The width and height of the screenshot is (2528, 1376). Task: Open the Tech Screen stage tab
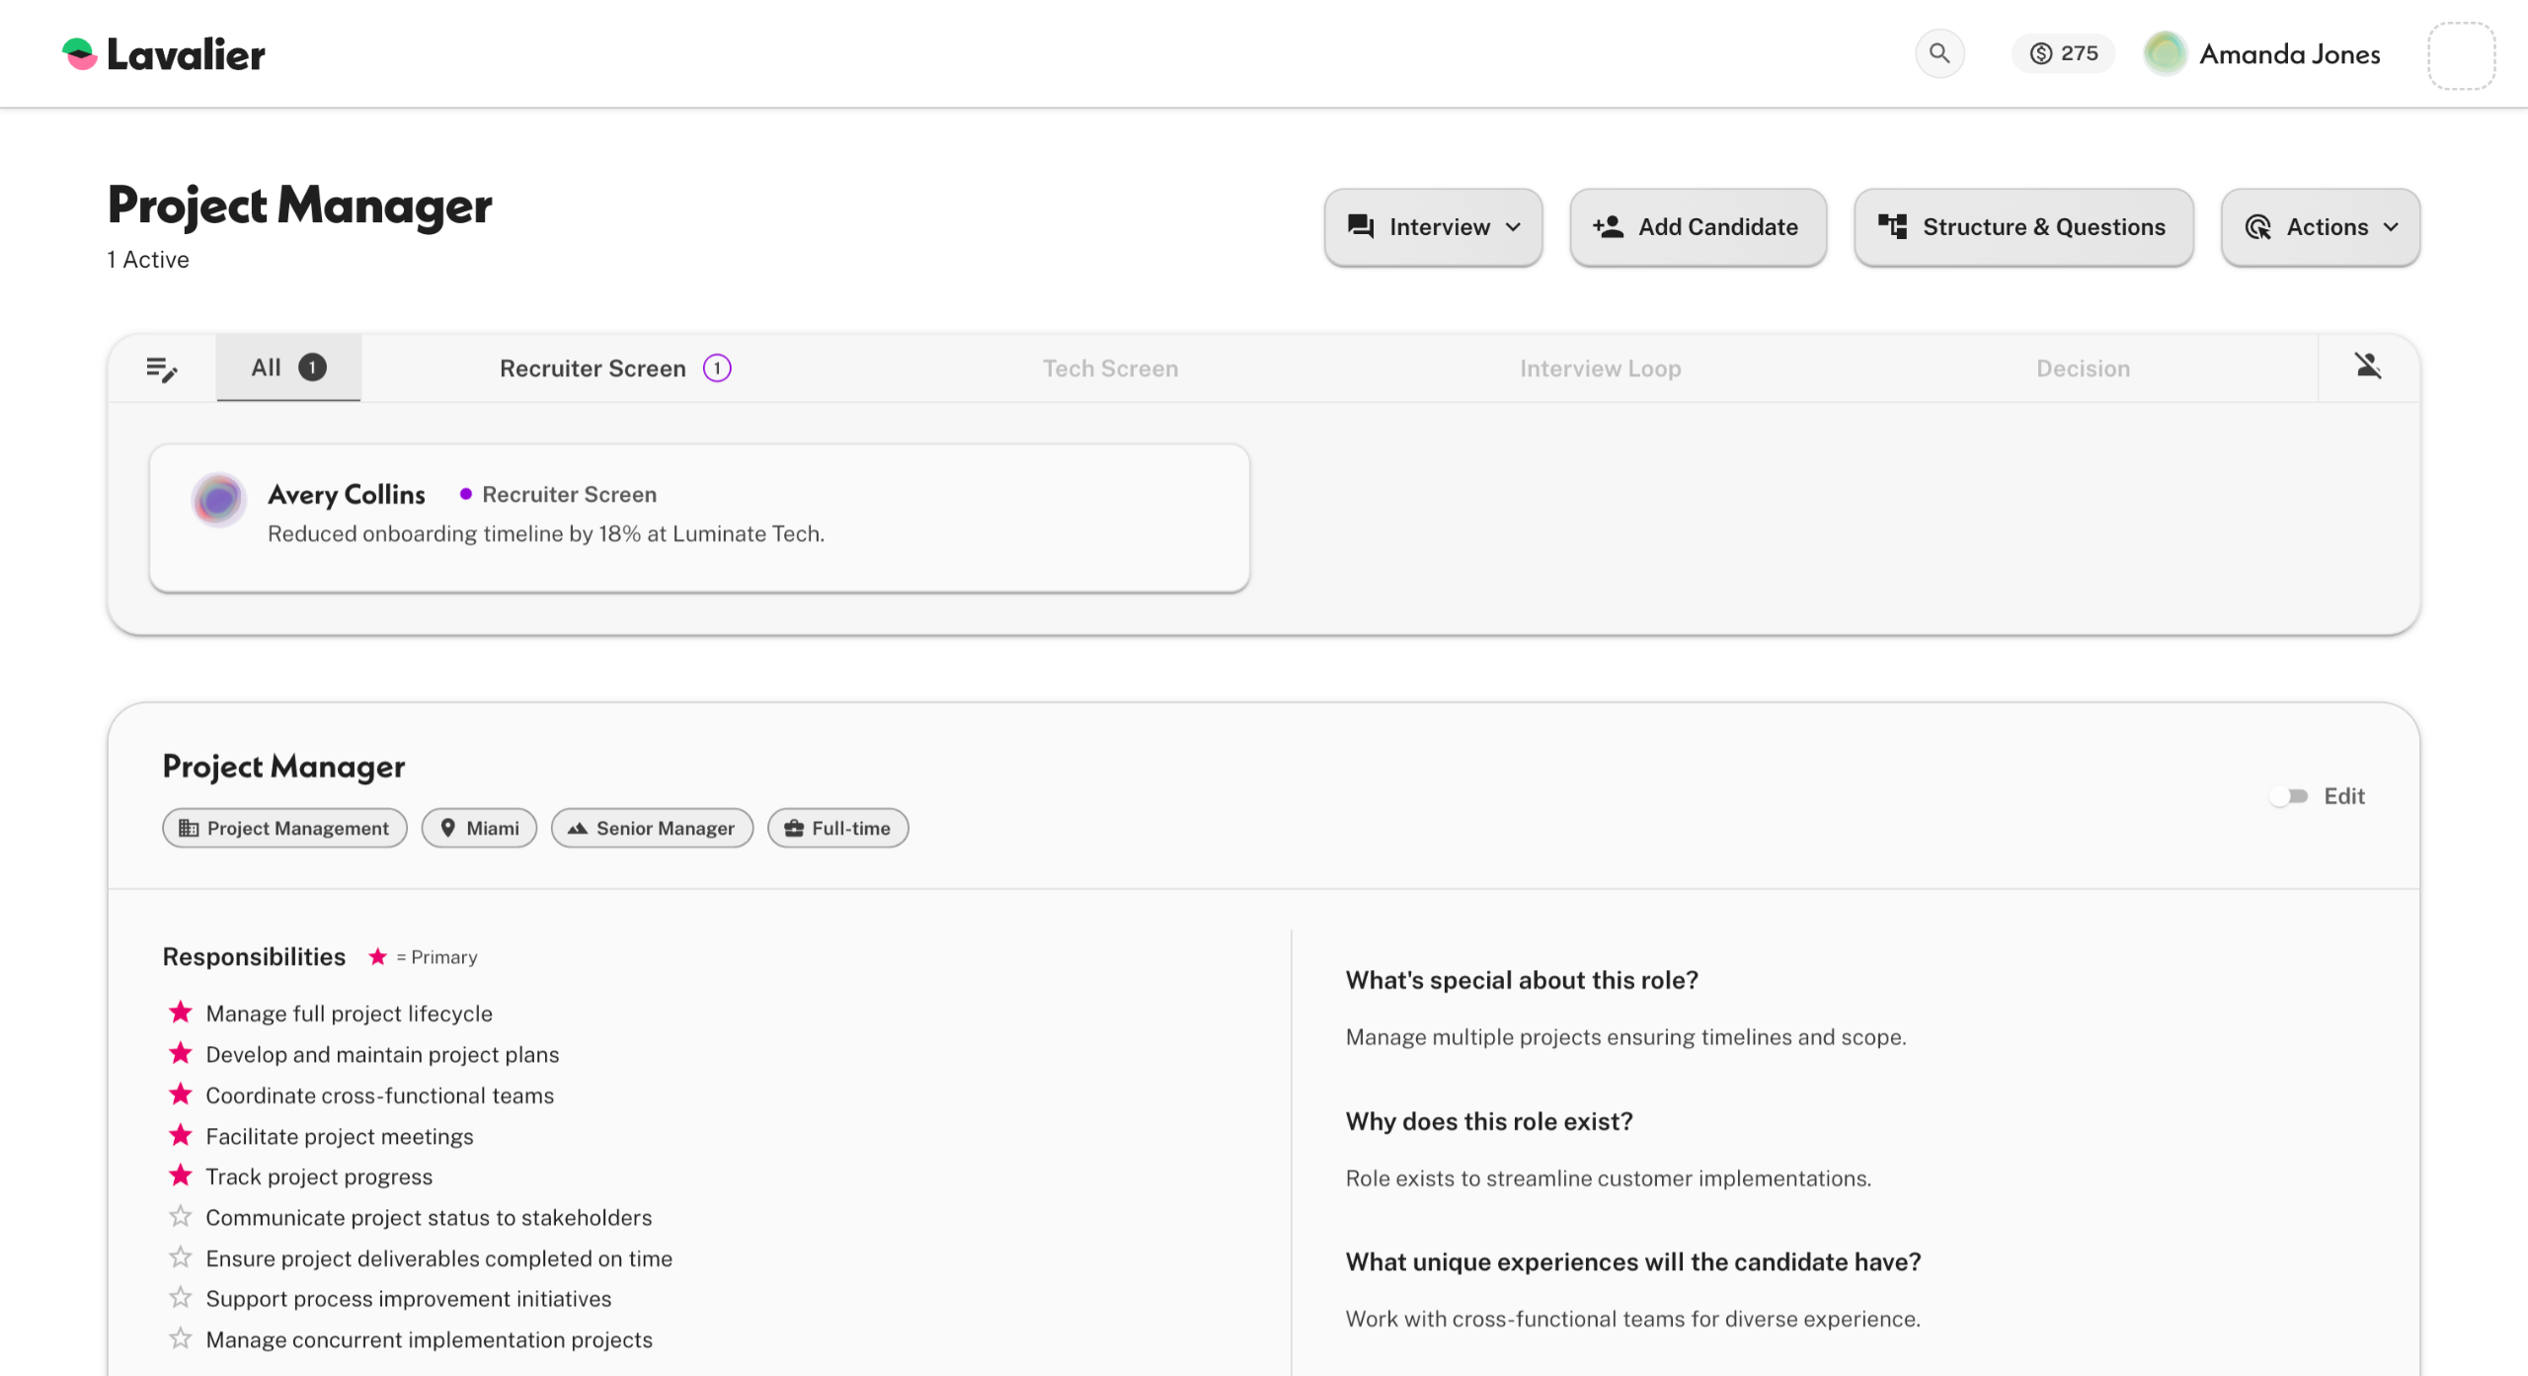[x=1110, y=368]
